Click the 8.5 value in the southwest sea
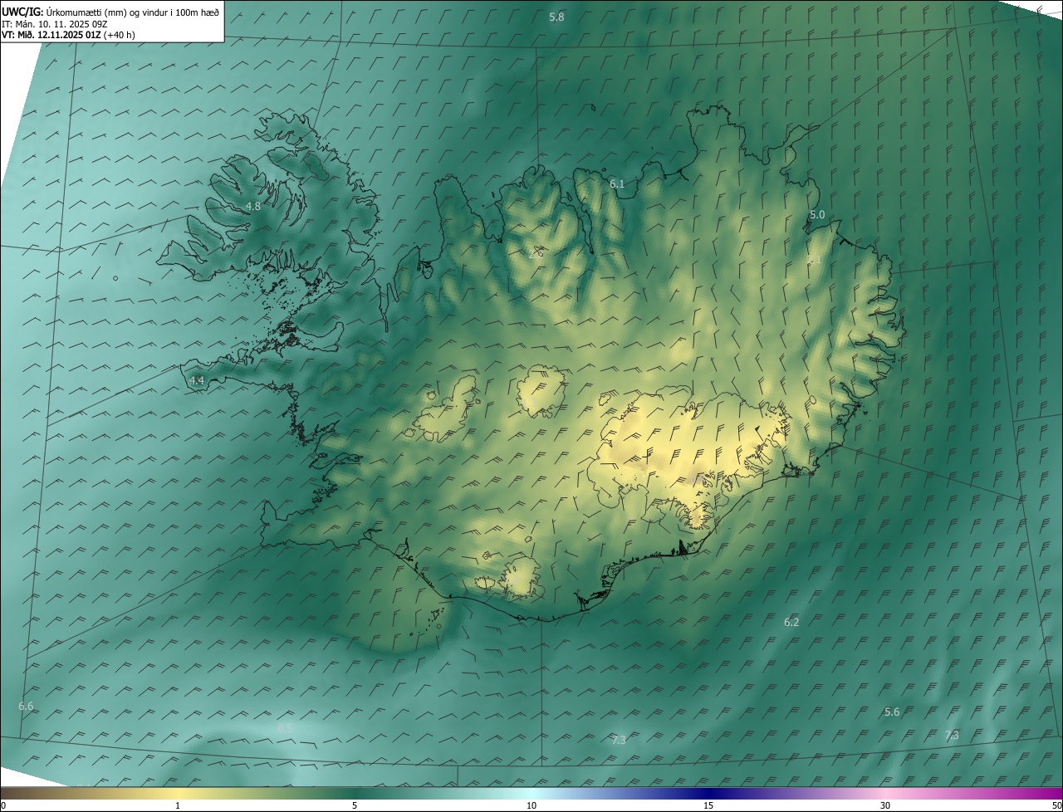Screen dimensions: 1063x812 (285, 728)
